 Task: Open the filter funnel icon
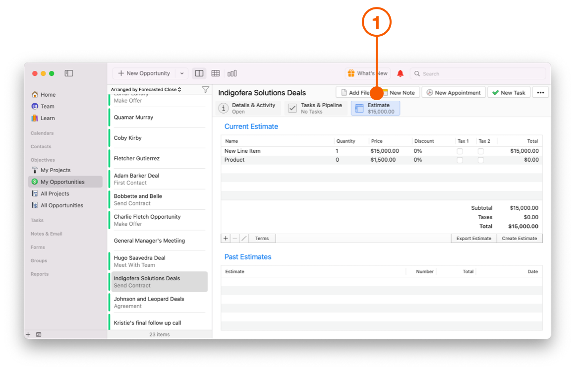(x=205, y=90)
